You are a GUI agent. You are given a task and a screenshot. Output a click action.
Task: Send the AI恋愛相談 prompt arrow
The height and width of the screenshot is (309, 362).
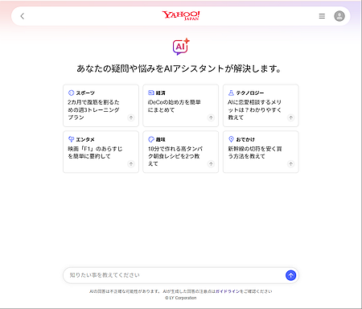[290, 117]
